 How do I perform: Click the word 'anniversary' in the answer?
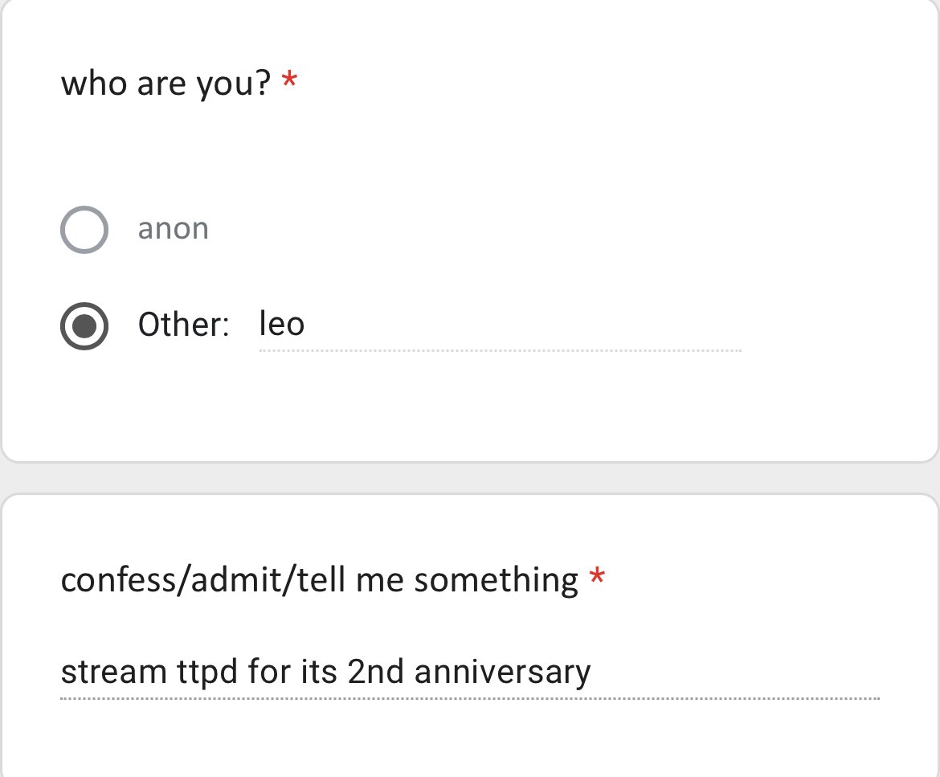point(502,672)
